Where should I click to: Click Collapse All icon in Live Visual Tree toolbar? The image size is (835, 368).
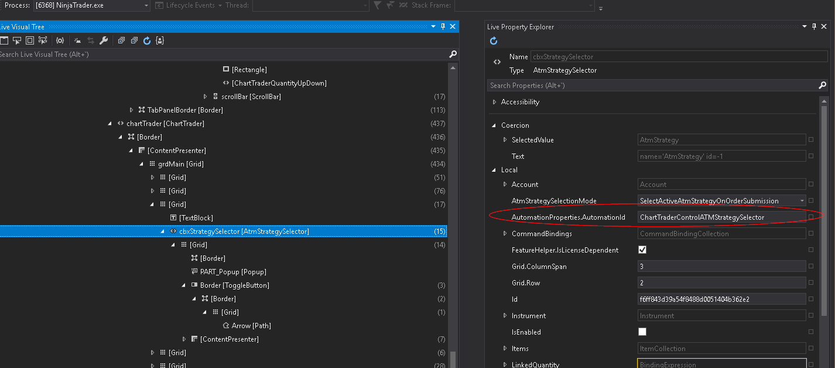pos(134,40)
